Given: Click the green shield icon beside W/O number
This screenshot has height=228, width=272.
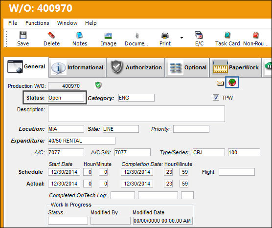Looking at the screenshot, I should coord(98,85).
